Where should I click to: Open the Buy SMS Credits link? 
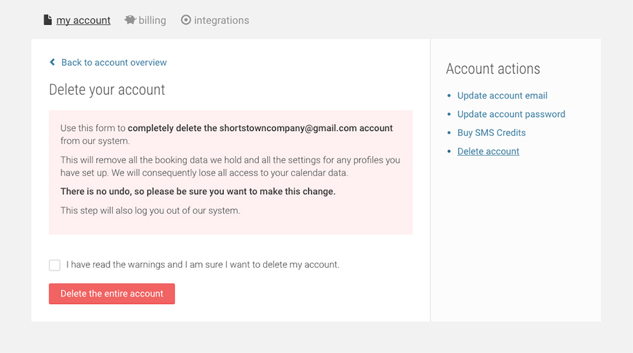pyautogui.click(x=491, y=133)
